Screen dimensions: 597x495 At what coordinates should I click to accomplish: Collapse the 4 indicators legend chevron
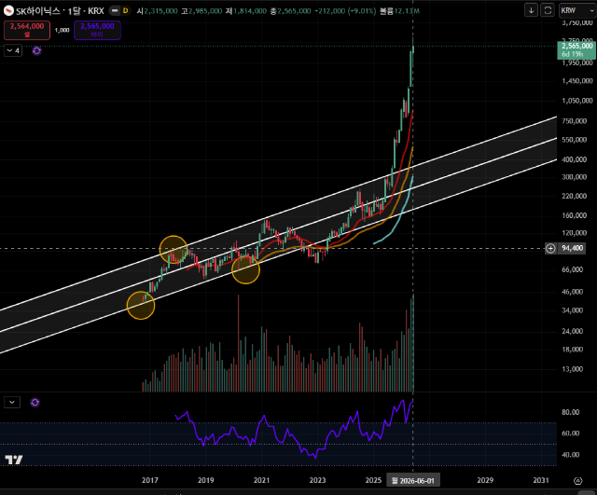(x=13, y=50)
